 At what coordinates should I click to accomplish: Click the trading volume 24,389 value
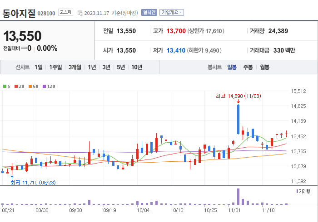[x=278, y=31]
